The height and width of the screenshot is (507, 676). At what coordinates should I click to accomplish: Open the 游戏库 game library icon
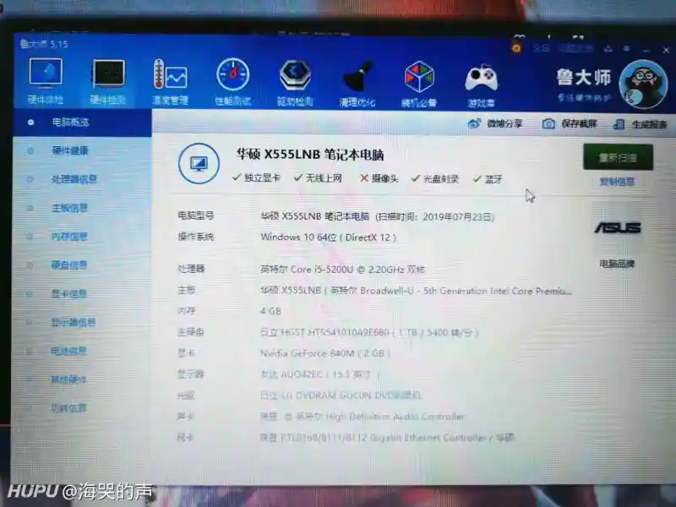pos(481,80)
